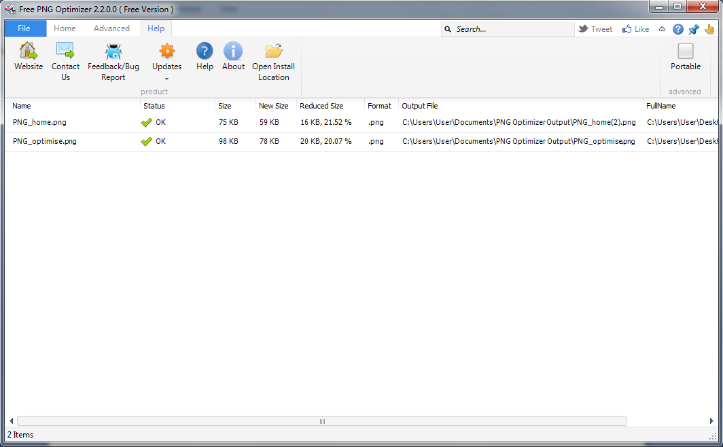The height and width of the screenshot is (447, 723).
Task: Click the 20 KB, 20.07 % cell
Action: coord(326,141)
